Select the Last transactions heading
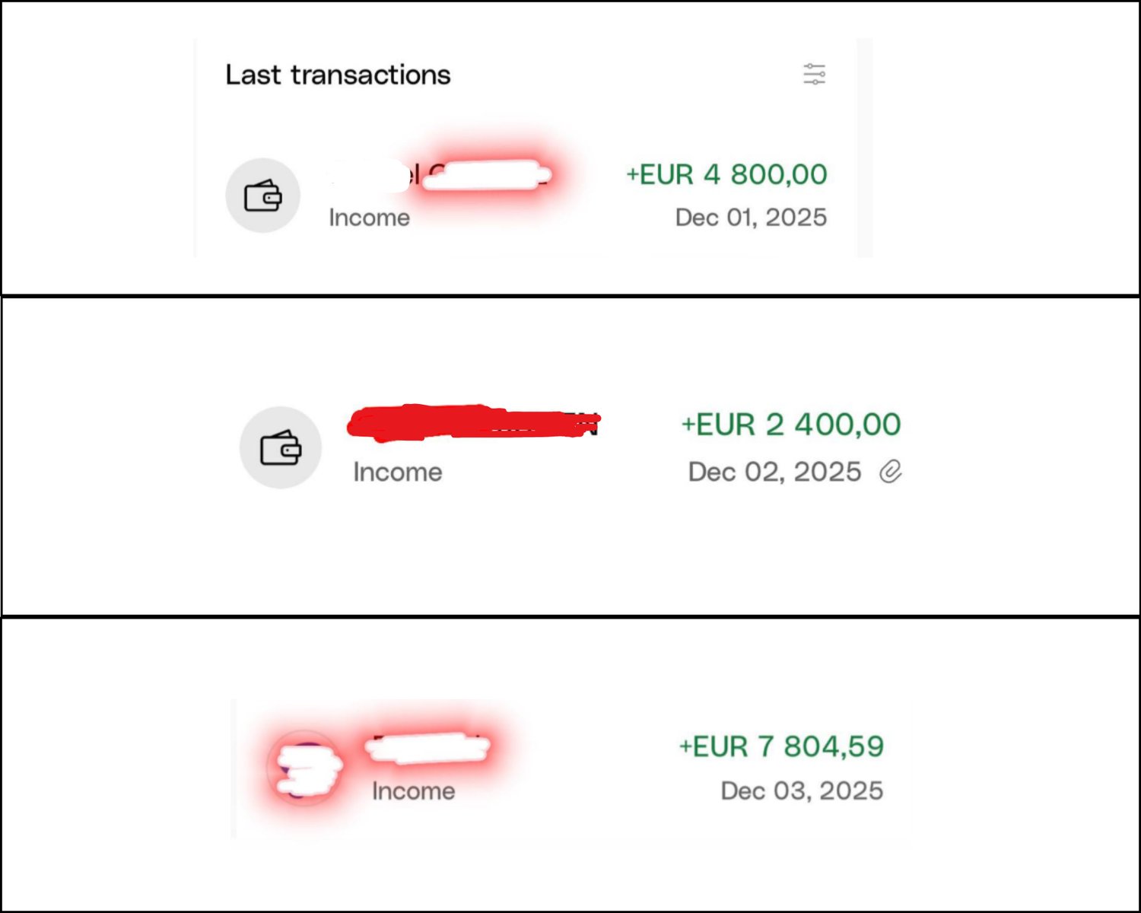1141x913 pixels. tap(338, 75)
